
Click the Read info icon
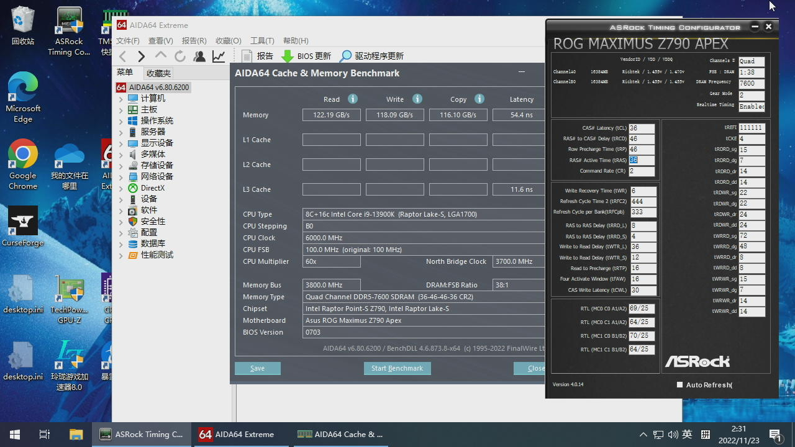[353, 99]
